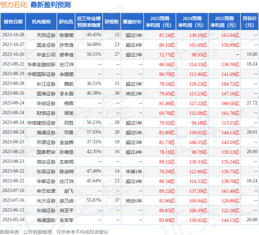
Task: Click researcher name 裘孝锋
Action: coord(66,55)
